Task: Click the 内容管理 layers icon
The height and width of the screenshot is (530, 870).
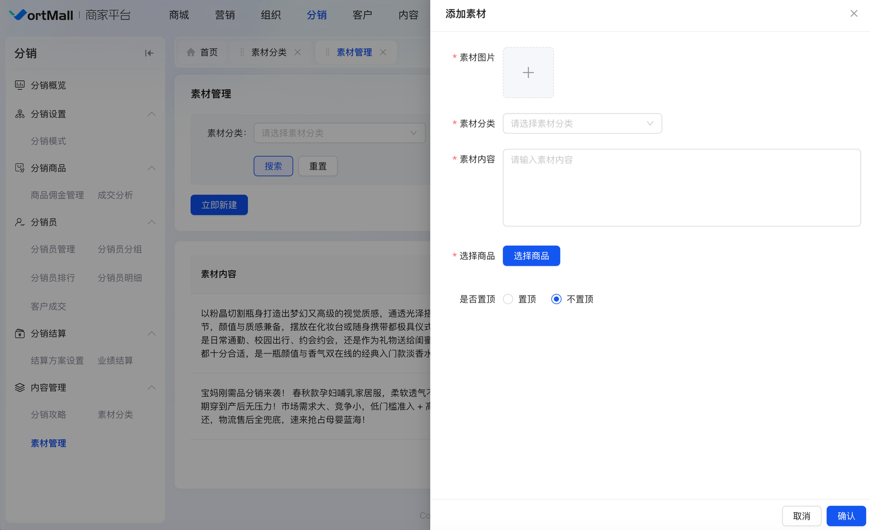Action: click(x=20, y=388)
